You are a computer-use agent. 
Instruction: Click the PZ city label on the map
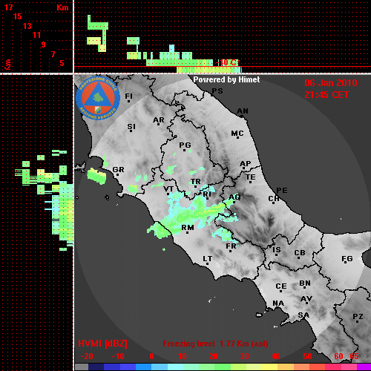358,316
